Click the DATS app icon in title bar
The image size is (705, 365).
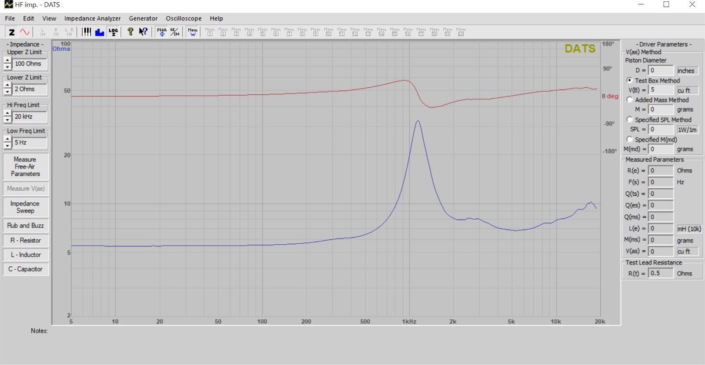click(8, 4)
